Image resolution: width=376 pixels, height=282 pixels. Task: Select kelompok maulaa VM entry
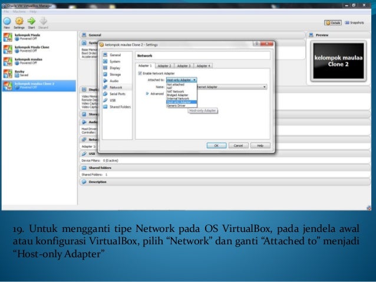pos(39,61)
